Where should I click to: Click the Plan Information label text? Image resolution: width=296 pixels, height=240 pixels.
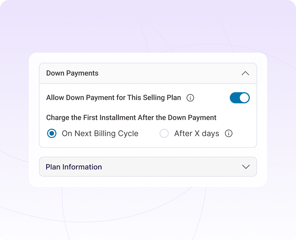[x=74, y=167]
